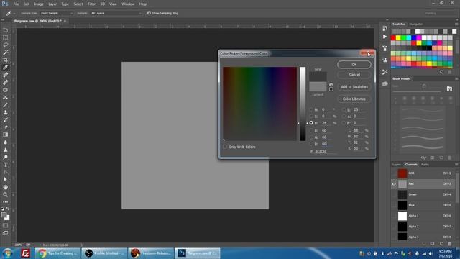Select the Blur tool
Image resolution: width=460 pixels, height=259 pixels.
pyautogui.click(x=6, y=142)
